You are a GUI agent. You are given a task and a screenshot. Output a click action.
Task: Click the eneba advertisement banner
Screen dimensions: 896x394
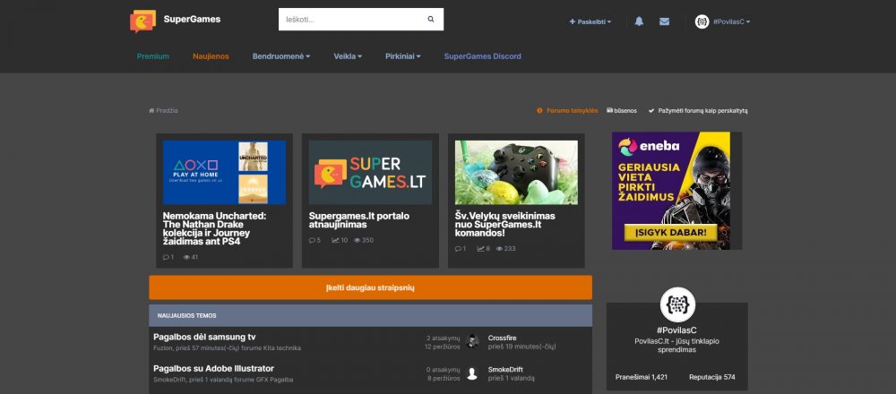(671, 191)
